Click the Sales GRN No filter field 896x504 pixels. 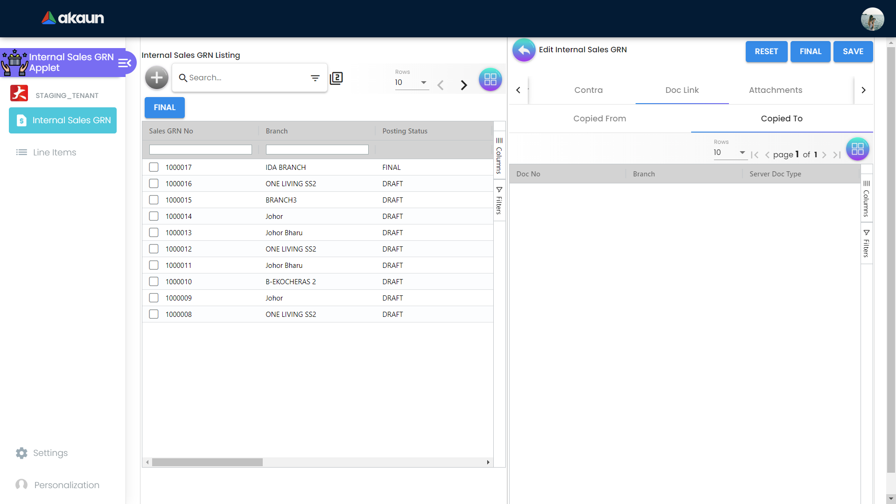[201, 149]
